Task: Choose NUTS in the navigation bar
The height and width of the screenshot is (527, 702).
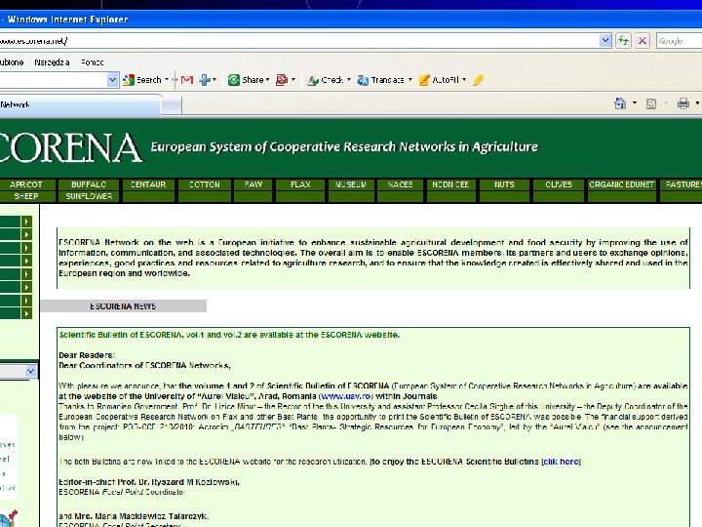Action: [505, 184]
